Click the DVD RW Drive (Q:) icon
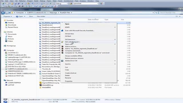Screen dimensions: 183x103 [6, 67]
